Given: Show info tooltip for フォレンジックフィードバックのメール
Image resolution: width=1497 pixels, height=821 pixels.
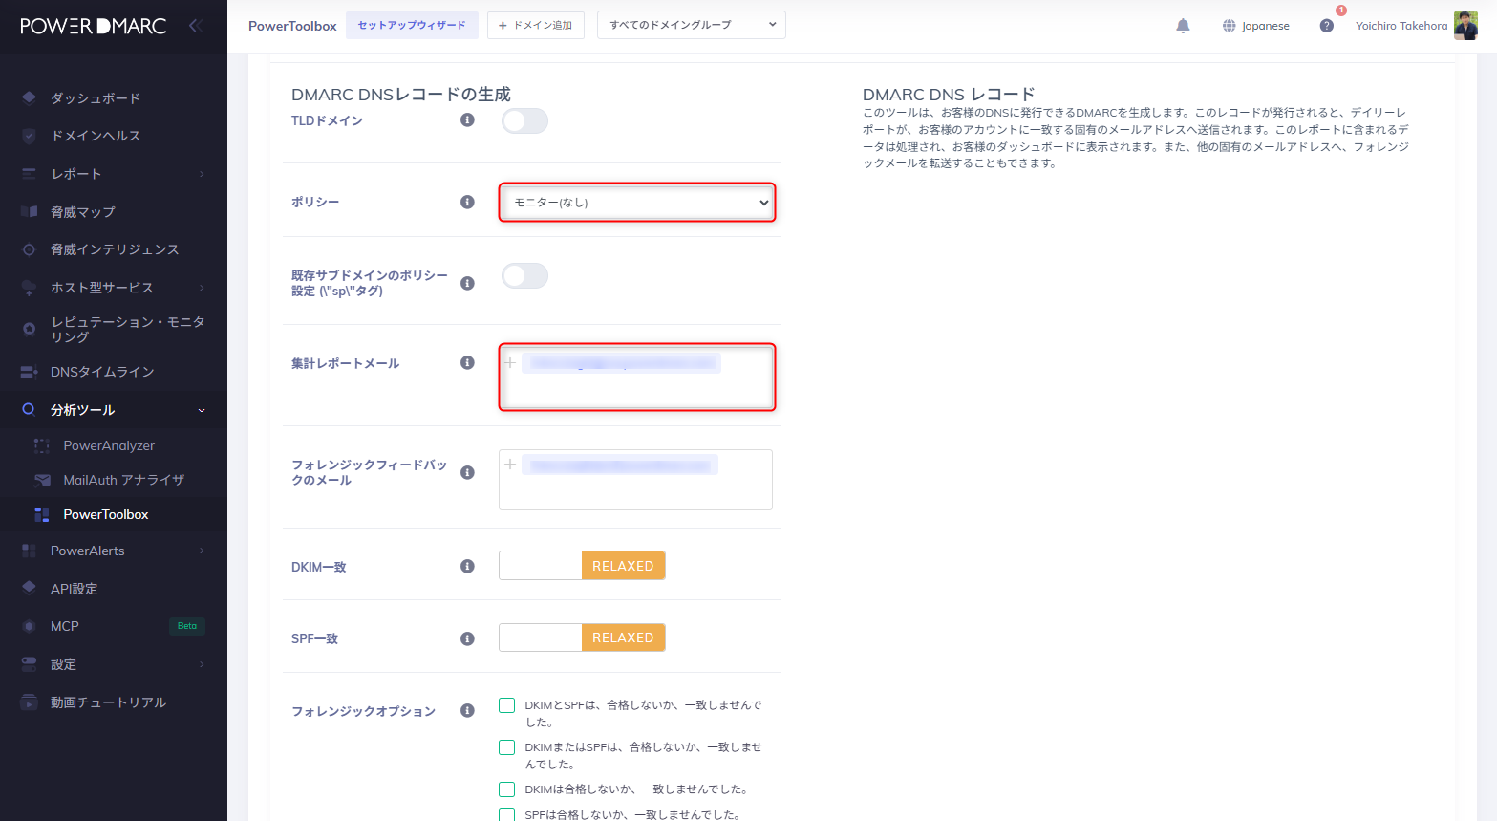Looking at the screenshot, I should 467,472.
